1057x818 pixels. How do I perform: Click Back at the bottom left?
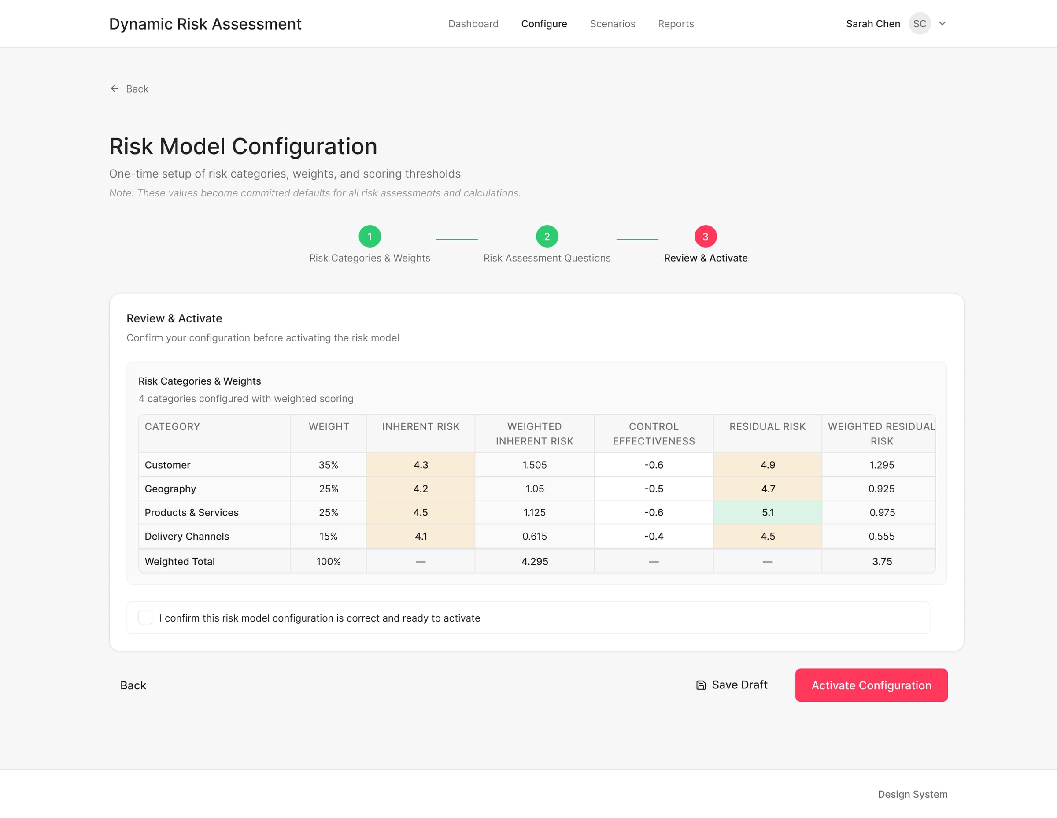click(x=133, y=685)
